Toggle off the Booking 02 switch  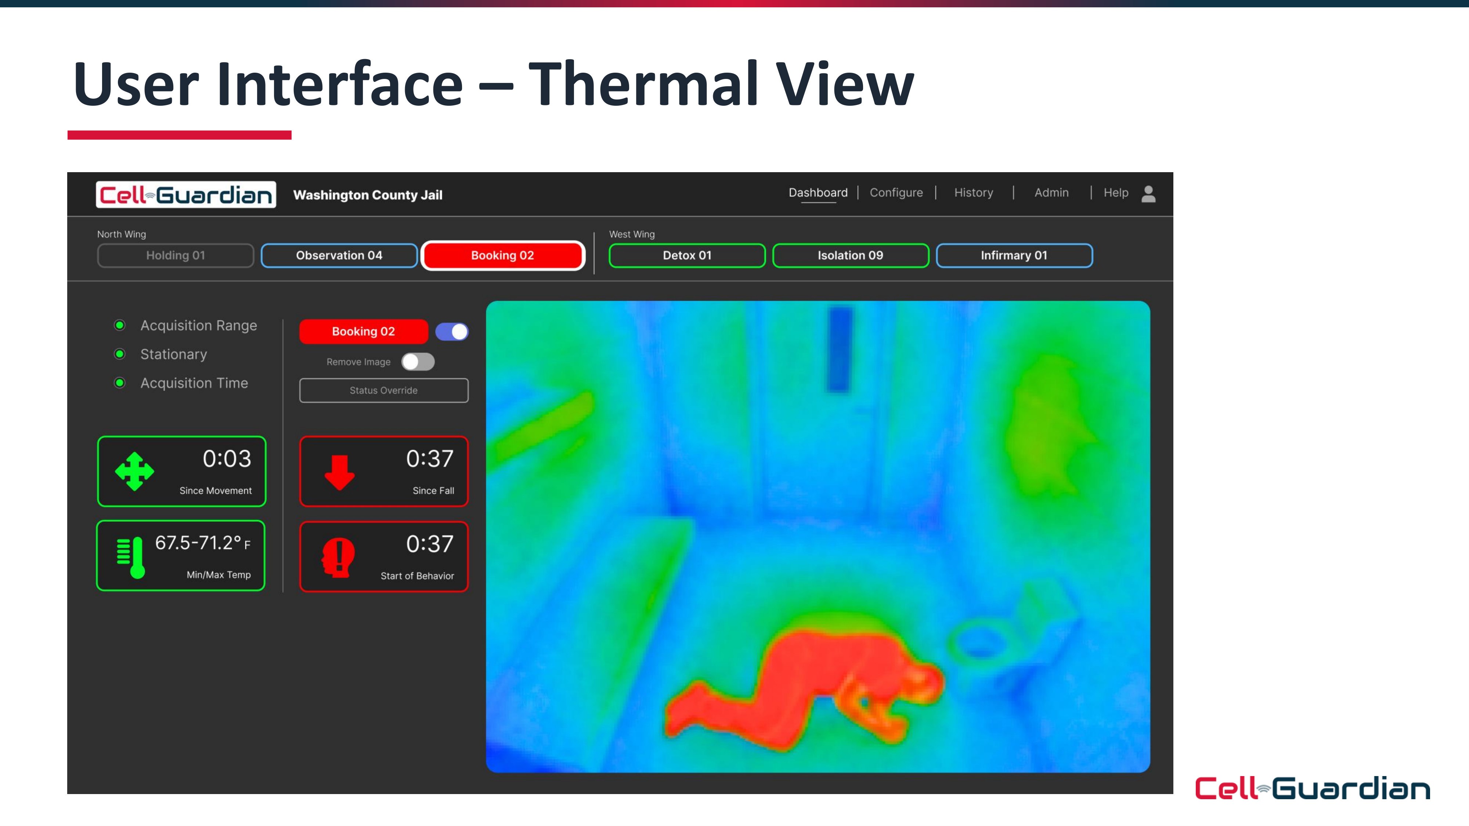[x=452, y=332]
